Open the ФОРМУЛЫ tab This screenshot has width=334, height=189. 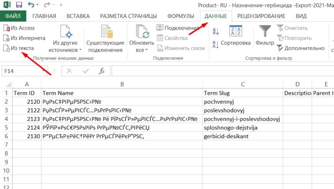[x=181, y=16]
